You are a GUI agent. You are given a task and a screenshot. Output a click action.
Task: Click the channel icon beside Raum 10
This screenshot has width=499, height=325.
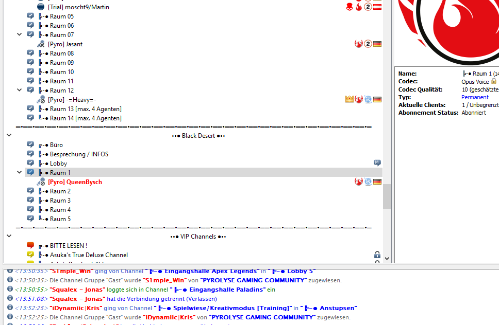point(30,71)
